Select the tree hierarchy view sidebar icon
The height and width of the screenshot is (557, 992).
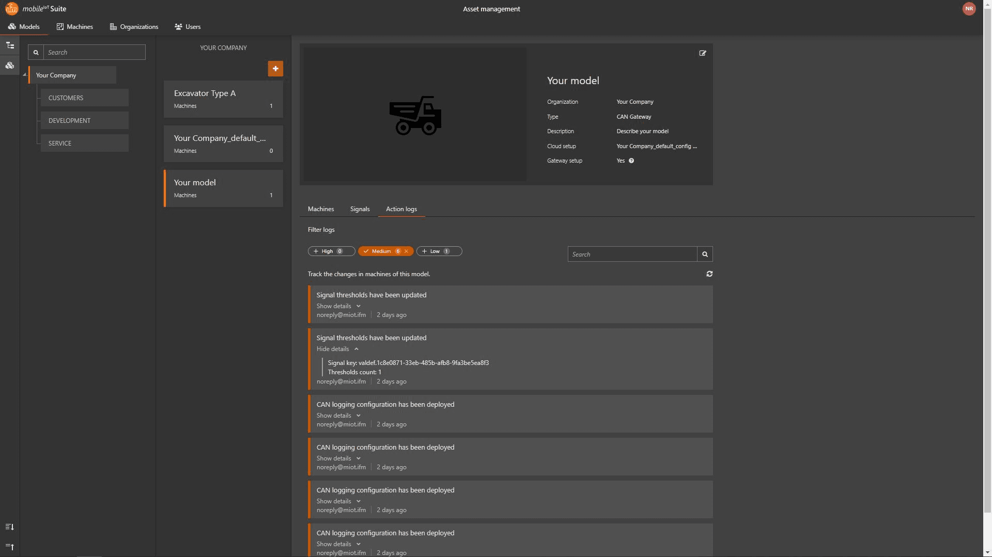10,45
